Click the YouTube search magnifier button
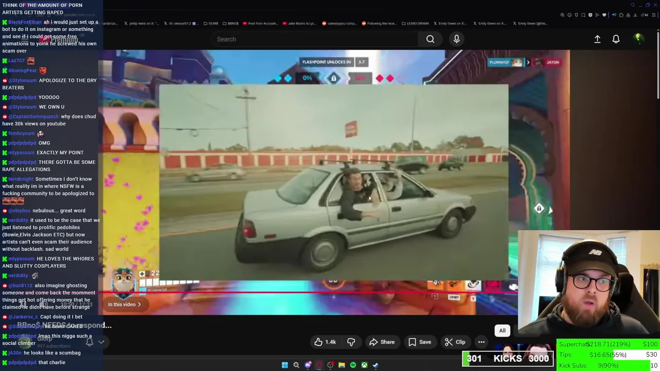Screen dimensions: 660x371 click(x=430, y=39)
